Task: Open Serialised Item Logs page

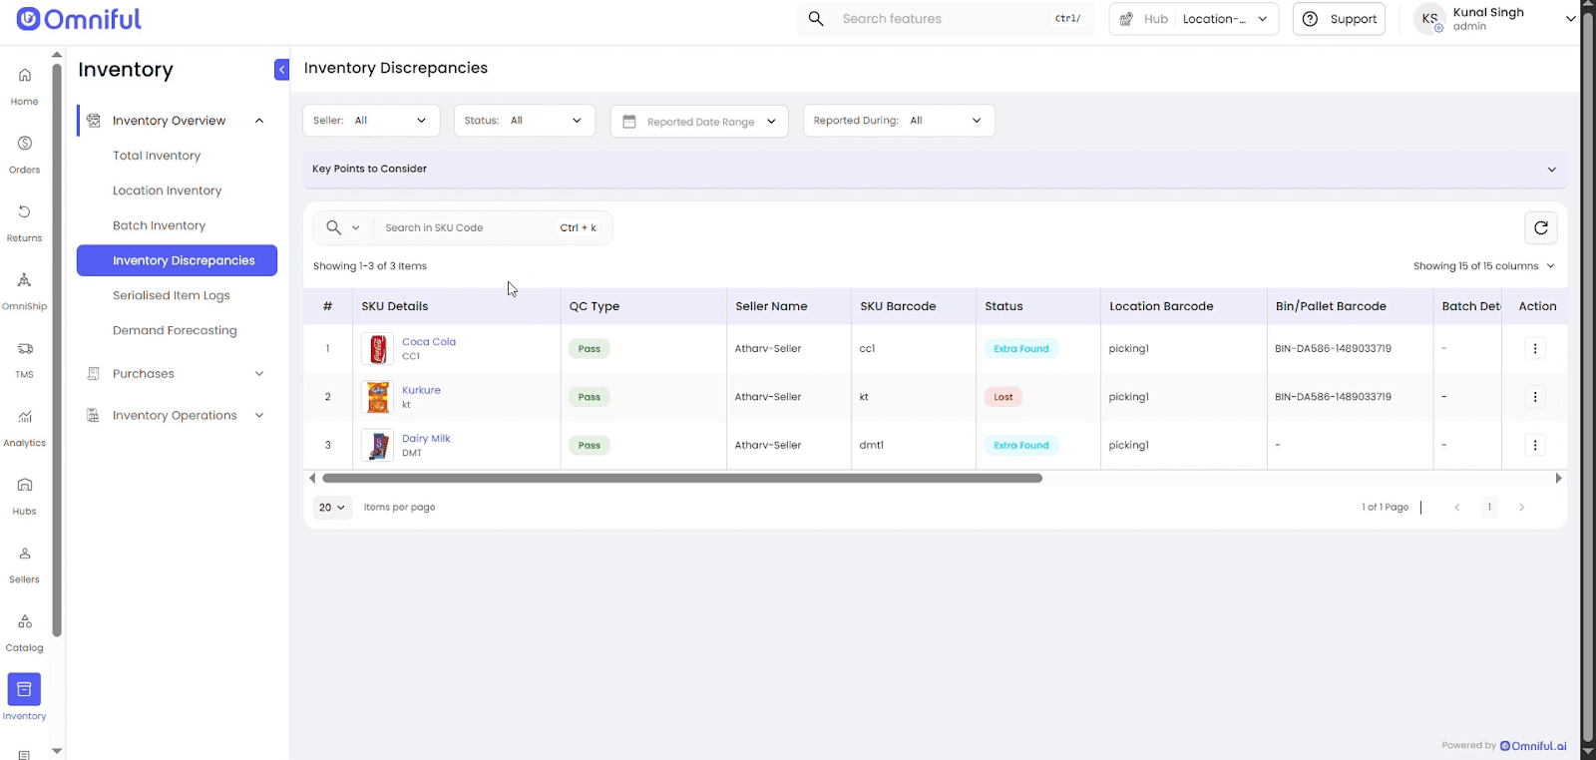Action: [171, 295]
